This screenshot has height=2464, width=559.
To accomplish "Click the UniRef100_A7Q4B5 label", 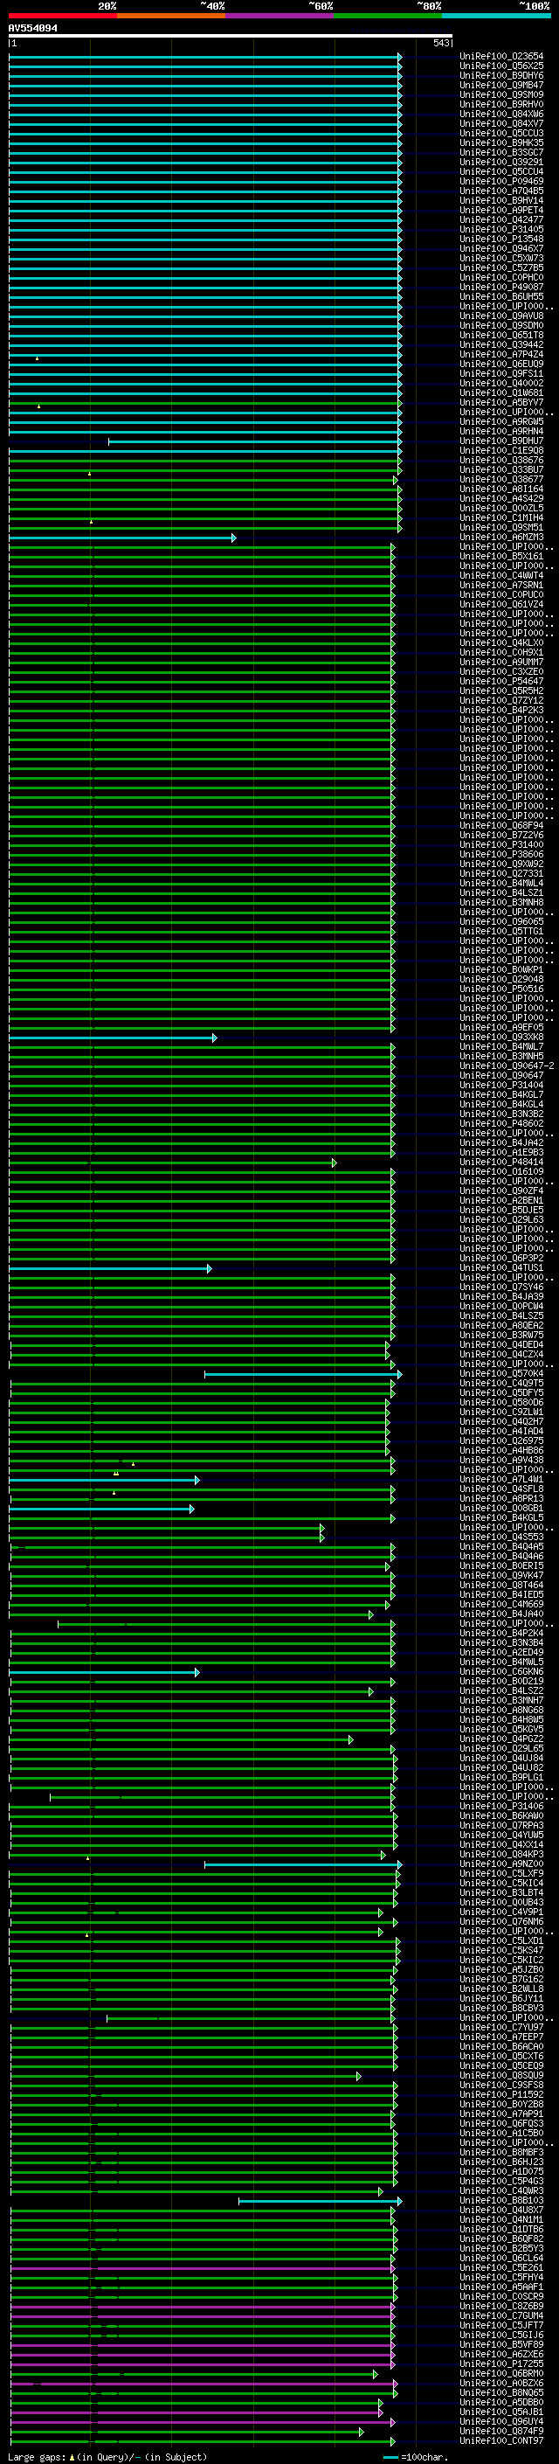I will (x=500, y=191).
